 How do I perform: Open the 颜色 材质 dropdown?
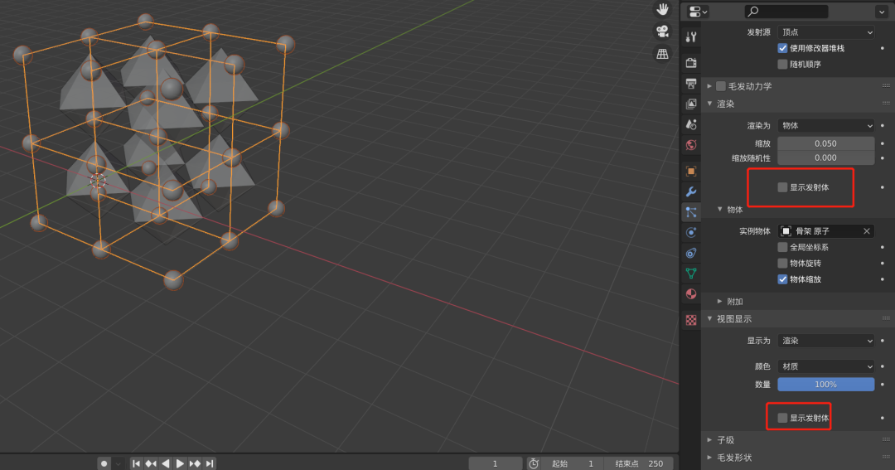[x=826, y=366]
